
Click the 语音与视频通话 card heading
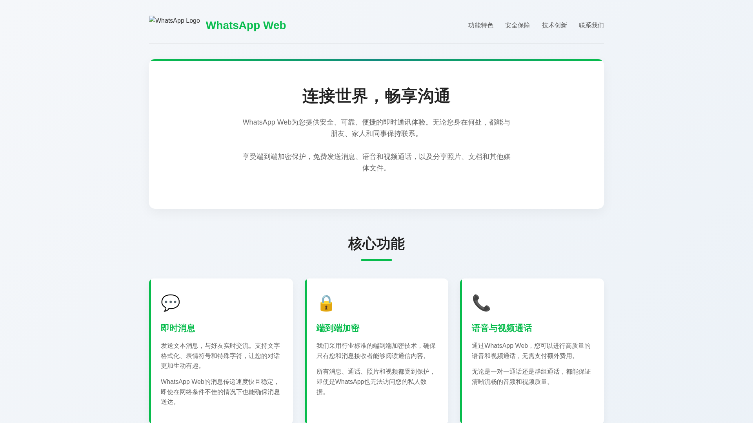click(502, 328)
